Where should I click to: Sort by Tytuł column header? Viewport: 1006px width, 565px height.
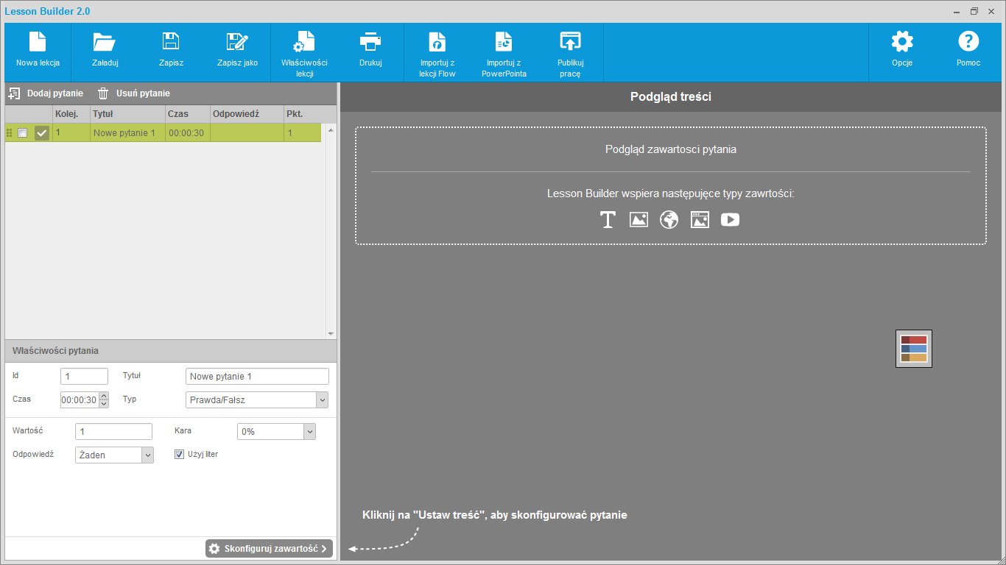(128, 114)
